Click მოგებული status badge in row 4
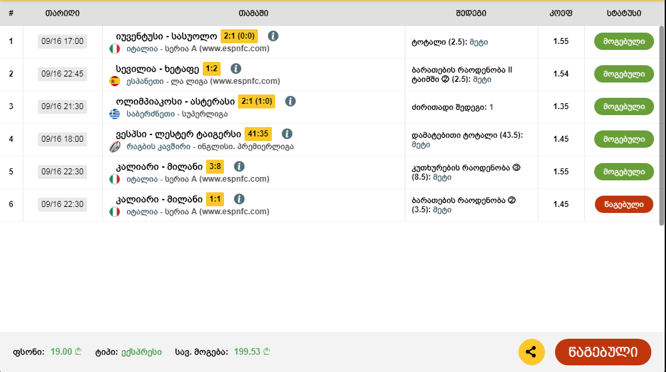666x372 pixels. [x=624, y=139]
